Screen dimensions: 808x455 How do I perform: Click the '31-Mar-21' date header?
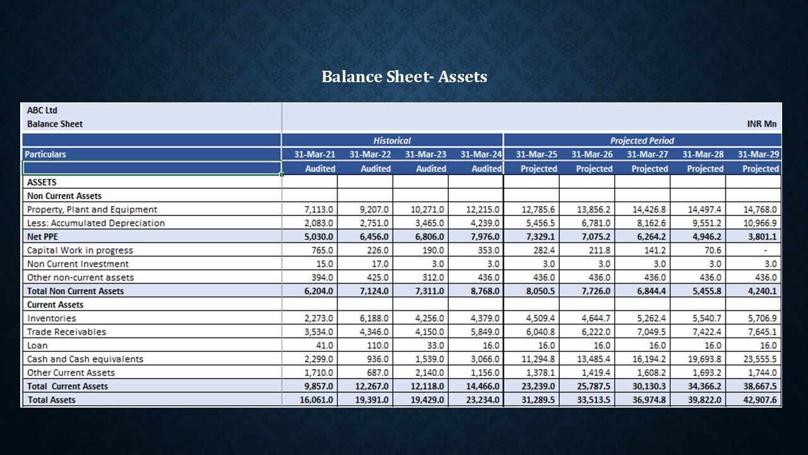pyautogui.click(x=314, y=154)
